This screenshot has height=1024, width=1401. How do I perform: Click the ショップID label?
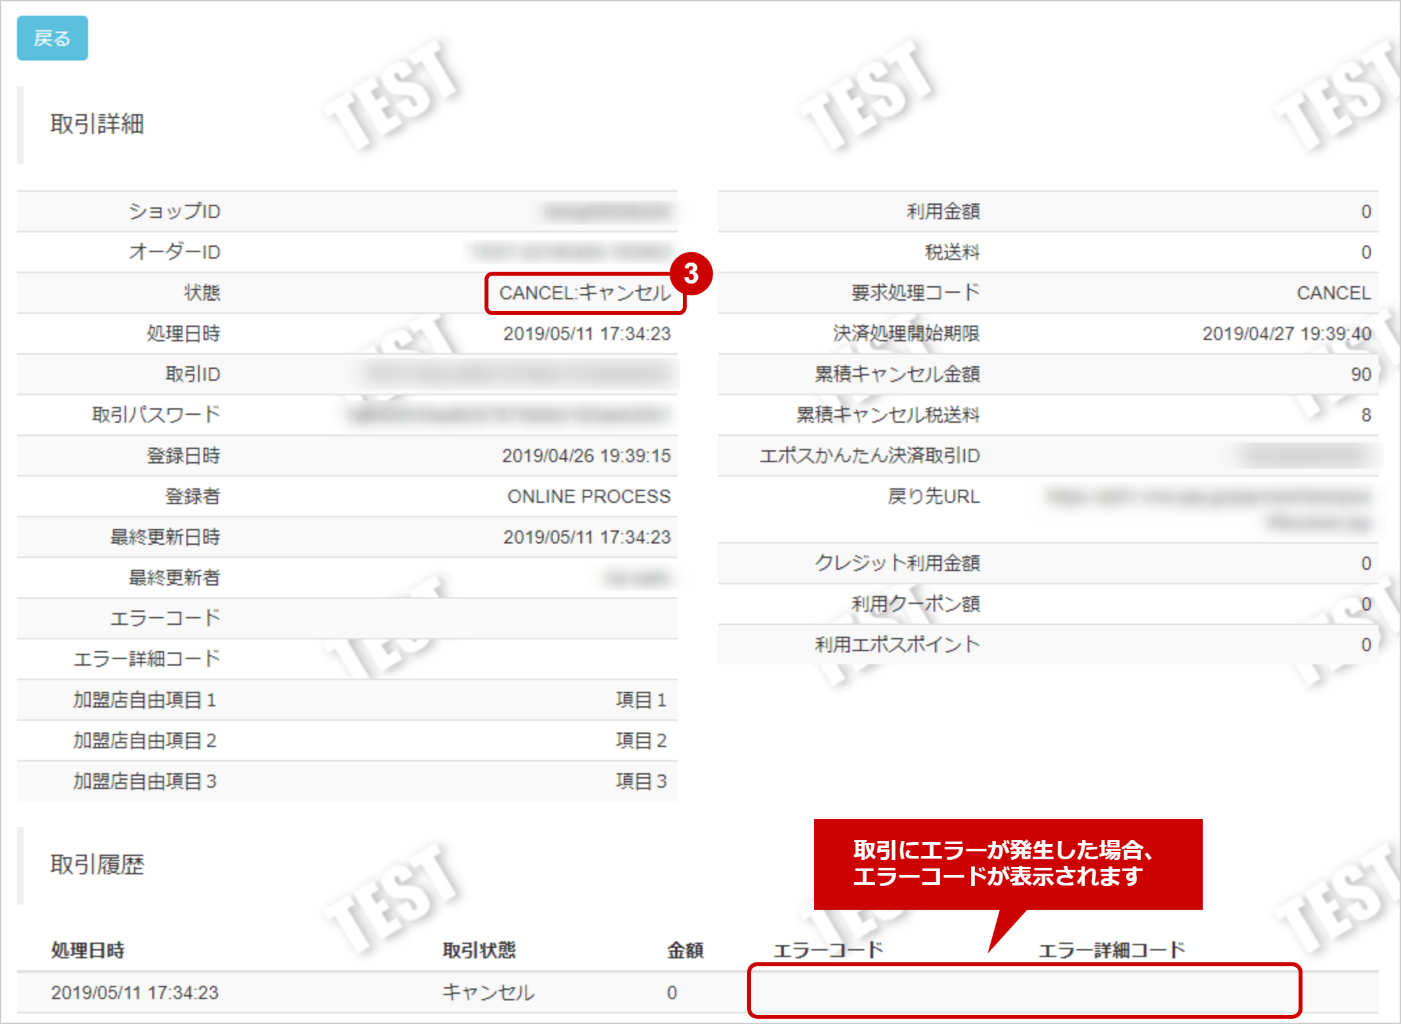click(x=174, y=211)
